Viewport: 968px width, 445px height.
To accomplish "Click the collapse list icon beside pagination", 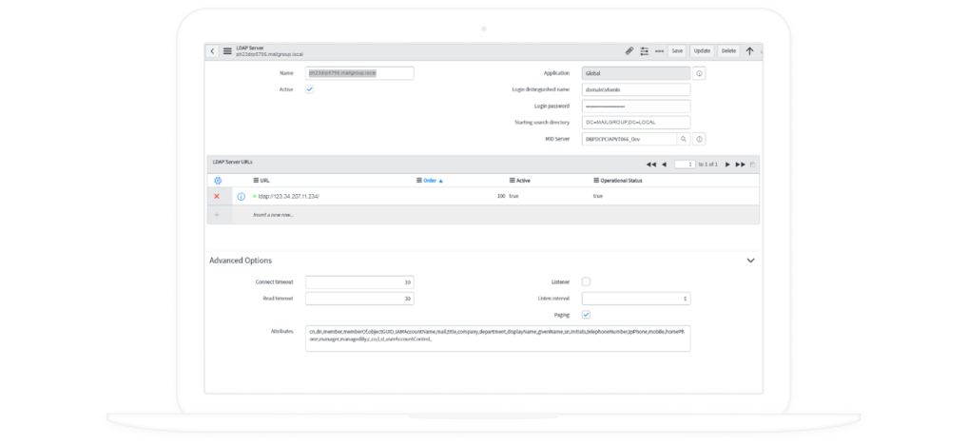I will (752, 164).
